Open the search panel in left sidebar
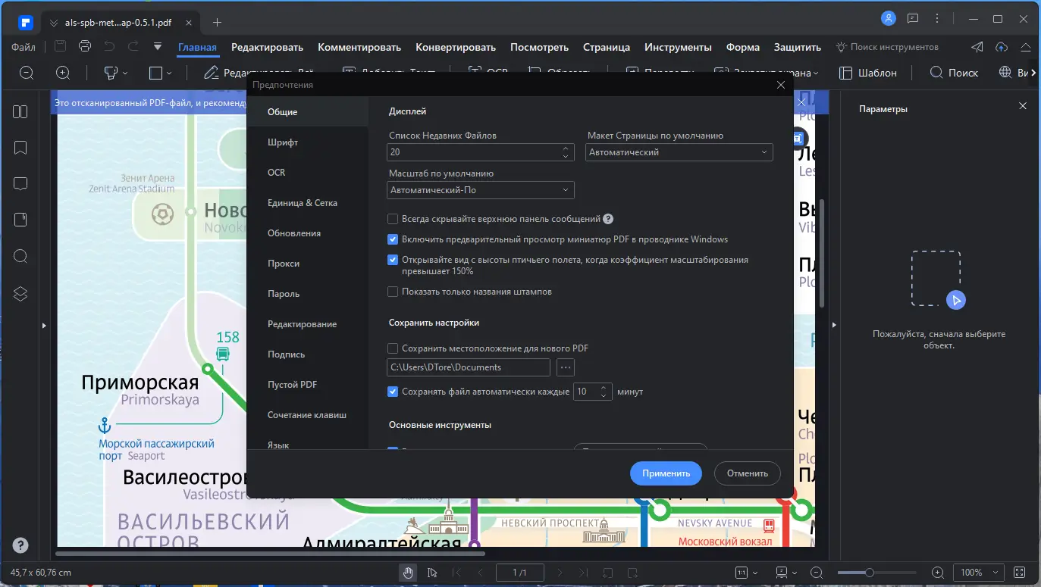The width and height of the screenshot is (1041, 587). click(20, 256)
